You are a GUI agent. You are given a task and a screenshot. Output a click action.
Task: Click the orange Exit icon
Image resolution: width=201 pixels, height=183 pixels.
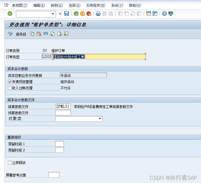(82, 14)
